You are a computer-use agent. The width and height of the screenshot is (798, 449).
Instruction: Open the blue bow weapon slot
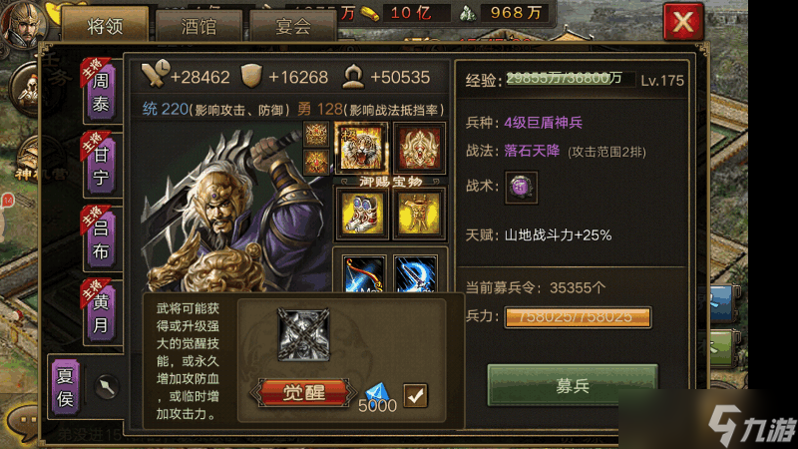coord(364,273)
